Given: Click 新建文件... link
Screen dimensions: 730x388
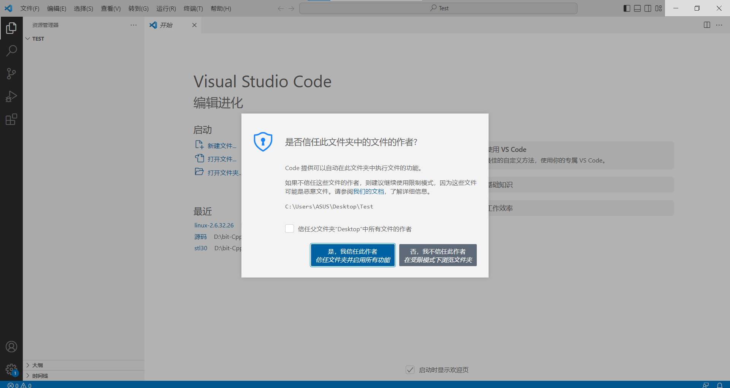Looking at the screenshot, I should click(x=222, y=146).
